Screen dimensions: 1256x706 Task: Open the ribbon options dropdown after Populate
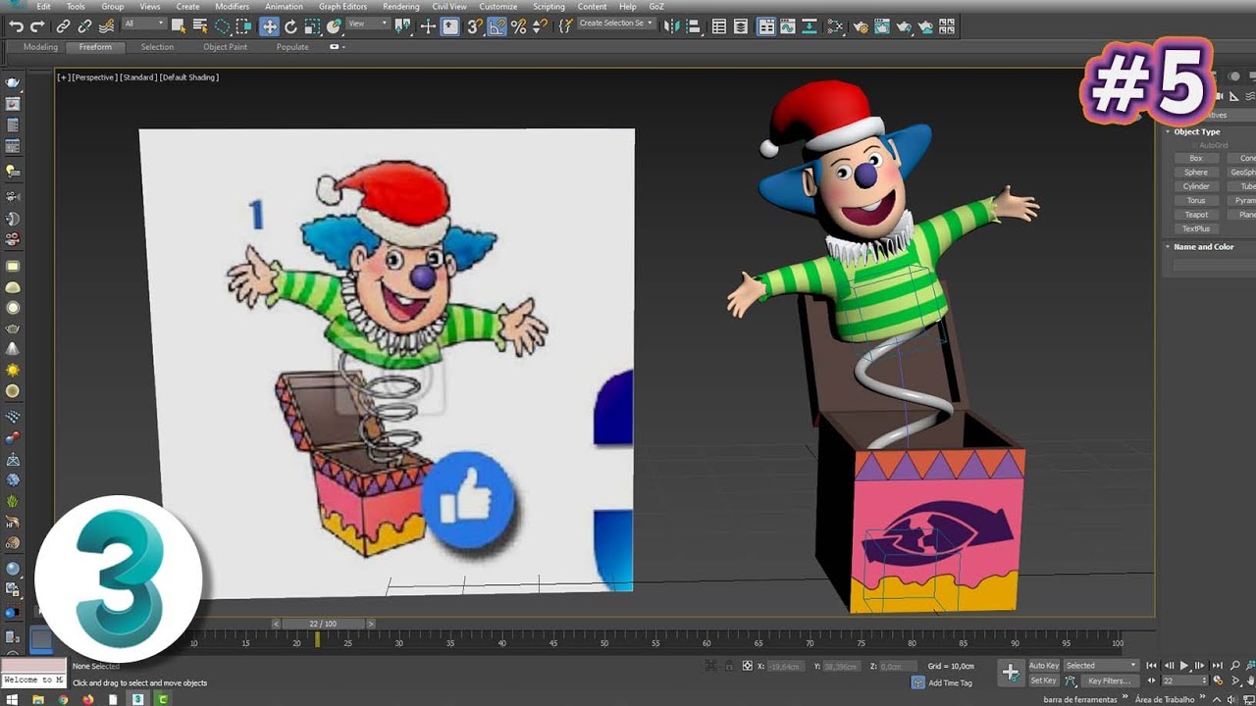336,47
